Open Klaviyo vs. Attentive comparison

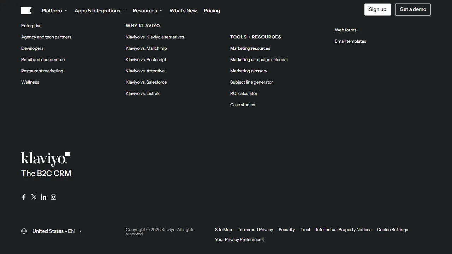click(145, 71)
